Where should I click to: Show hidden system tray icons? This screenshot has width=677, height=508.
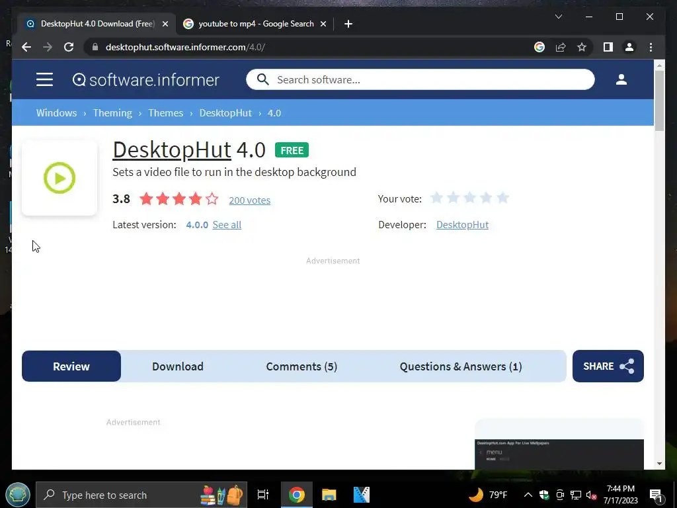click(x=528, y=495)
